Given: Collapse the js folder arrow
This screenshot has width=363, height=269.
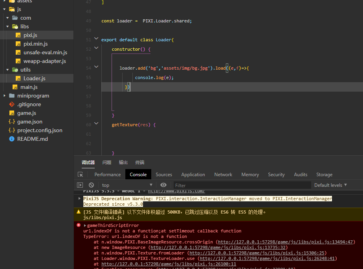Looking at the screenshot, I should (x=4, y=9).
